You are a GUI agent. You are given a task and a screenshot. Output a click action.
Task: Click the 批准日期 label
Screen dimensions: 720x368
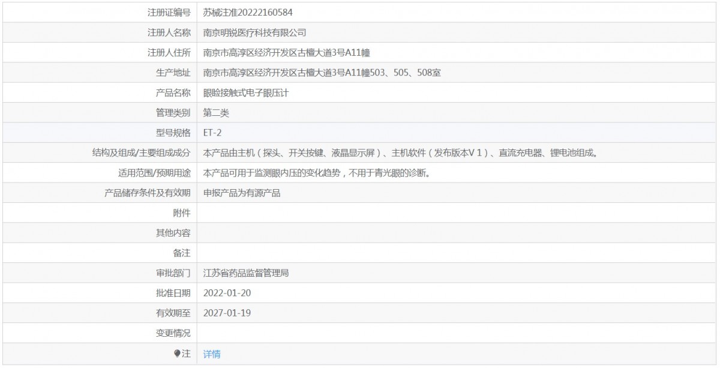(x=173, y=293)
